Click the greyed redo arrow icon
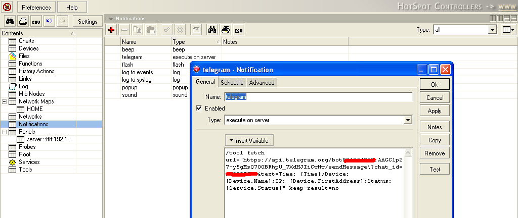 [62, 21]
